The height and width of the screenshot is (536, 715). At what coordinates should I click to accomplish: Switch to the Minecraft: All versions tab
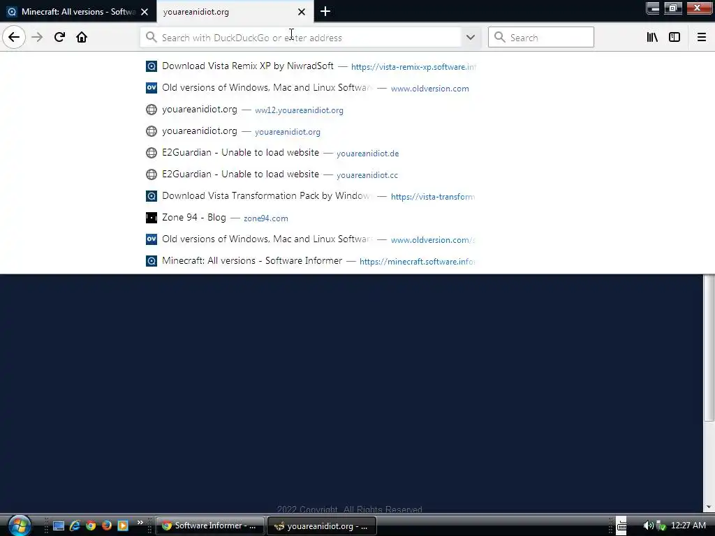click(x=78, y=12)
